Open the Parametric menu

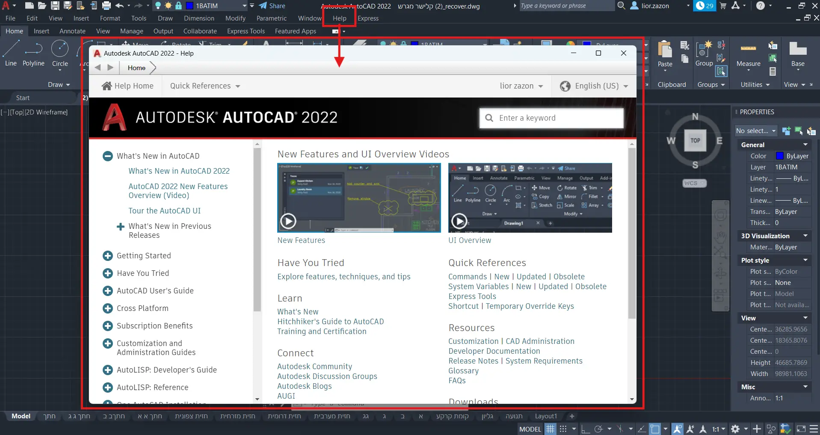pyautogui.click(x=272, y=18)
